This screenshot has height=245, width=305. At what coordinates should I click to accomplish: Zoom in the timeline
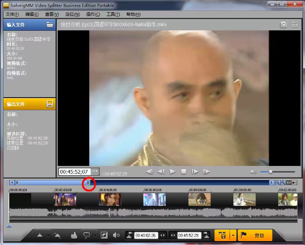283,183
